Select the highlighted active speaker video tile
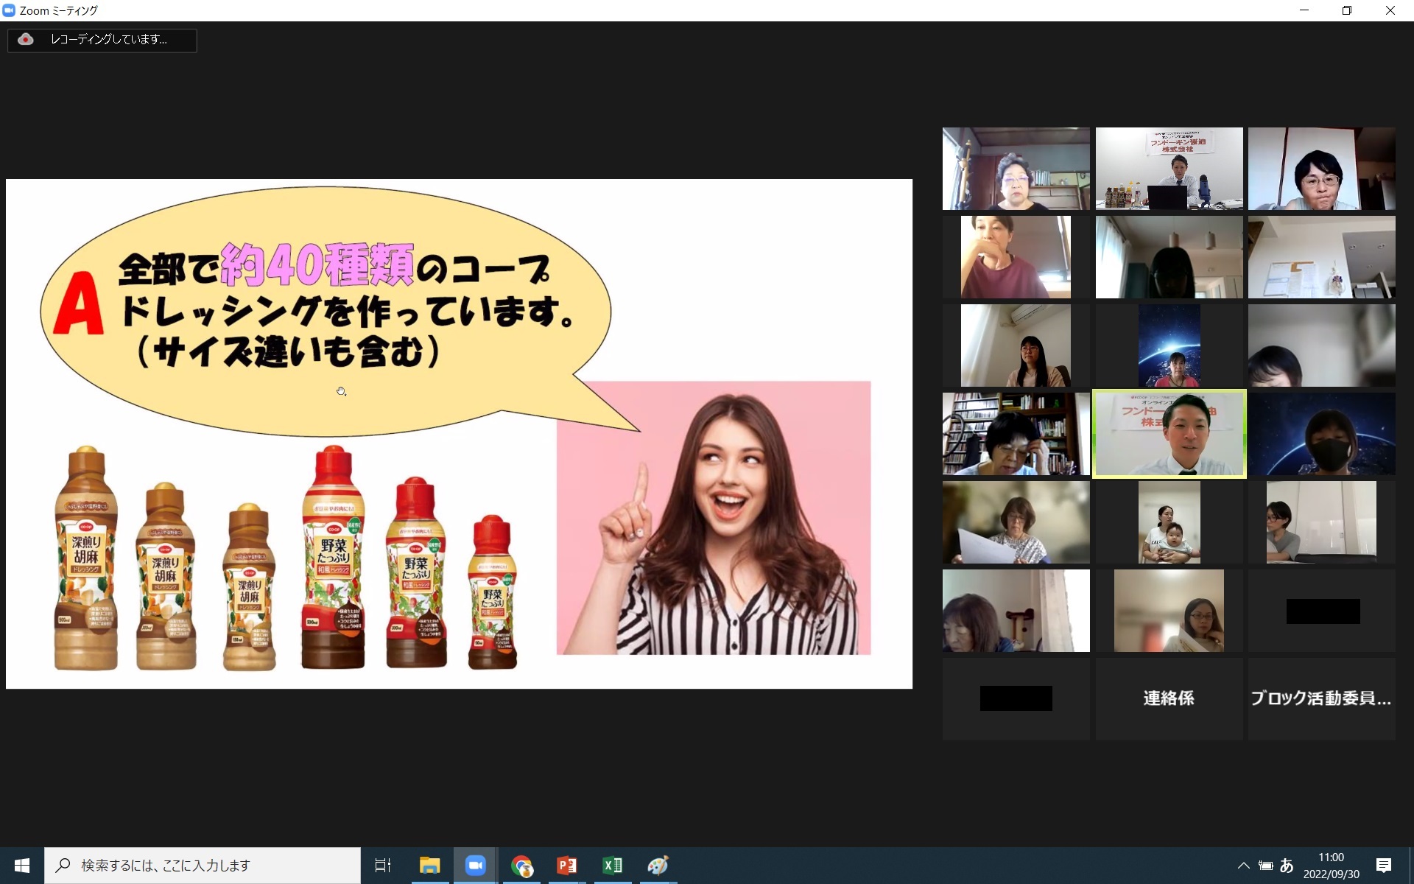Screen dimensions: 1414x884 point(1169,434)
